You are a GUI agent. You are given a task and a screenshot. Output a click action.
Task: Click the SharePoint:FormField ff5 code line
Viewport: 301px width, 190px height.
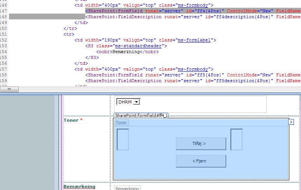pyautogui.click(x=193, y=75)
